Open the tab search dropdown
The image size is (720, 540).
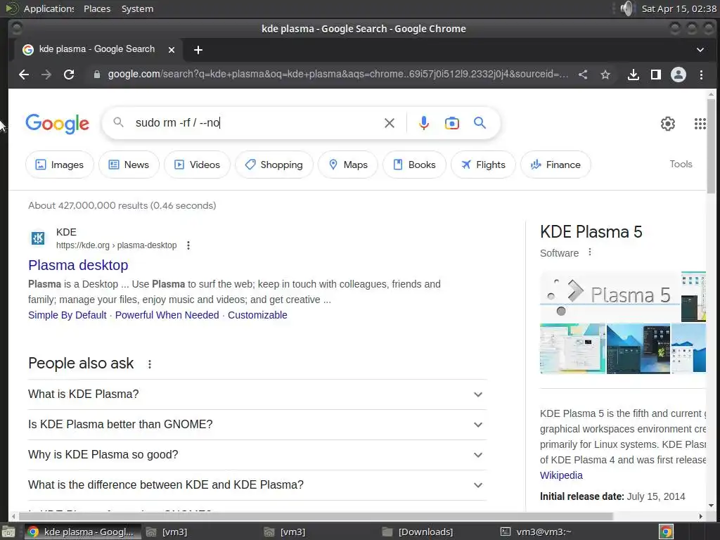(x=700, y=50)
